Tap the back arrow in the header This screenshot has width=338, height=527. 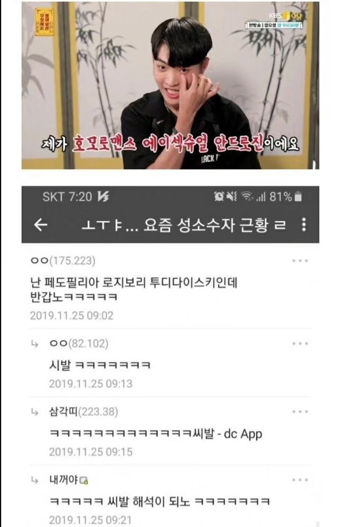pos(41,225)
